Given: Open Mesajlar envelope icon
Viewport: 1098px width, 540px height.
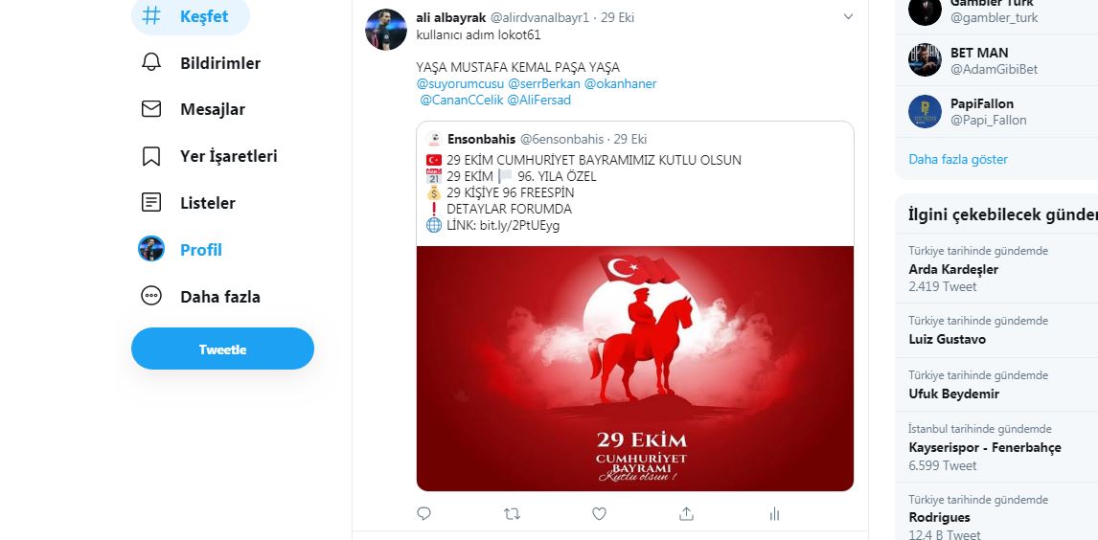Looking at the screenshot, I should 151,109.
